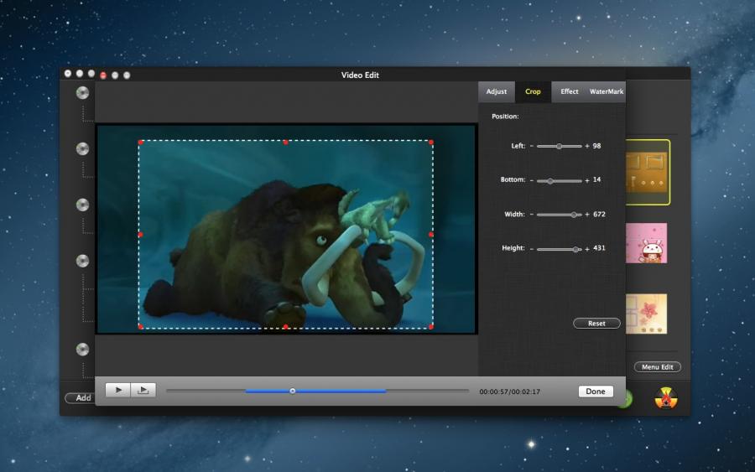This screenshot has height=472, width=755.
Task: Play the video preview
Action: coord(118,390)
